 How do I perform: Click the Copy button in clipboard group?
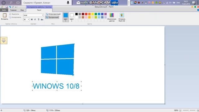(15, 17)
